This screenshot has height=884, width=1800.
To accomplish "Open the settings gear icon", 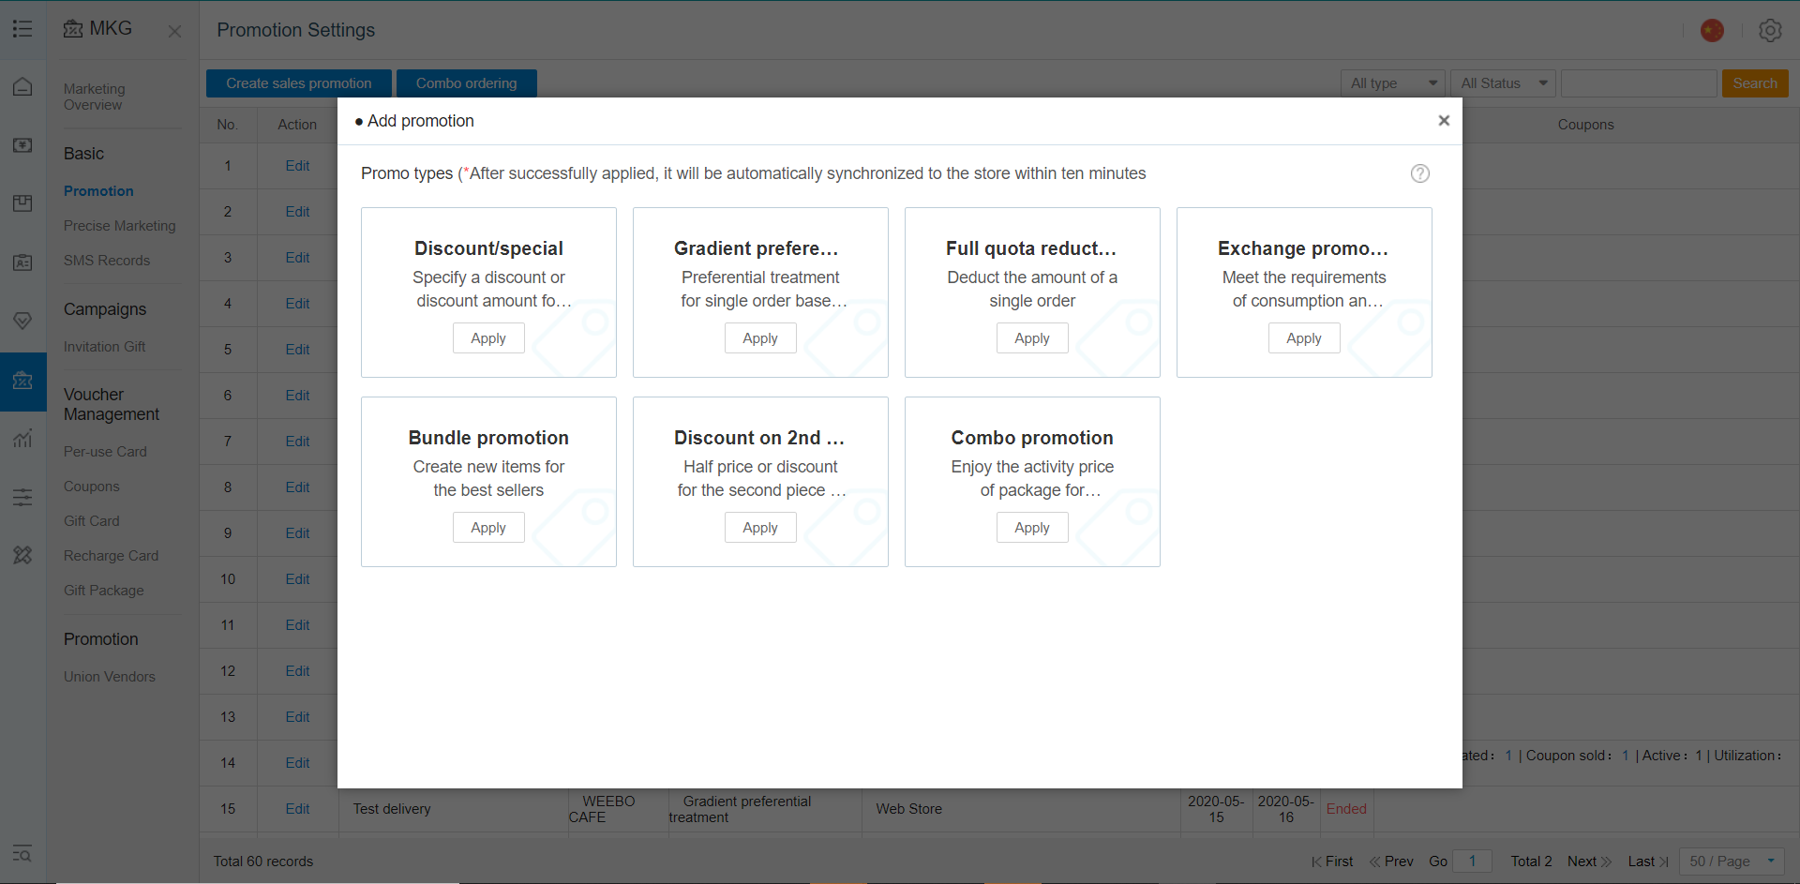I will 1770,30.
